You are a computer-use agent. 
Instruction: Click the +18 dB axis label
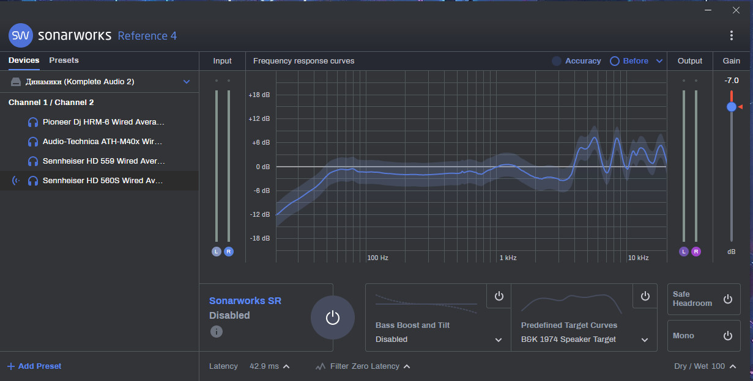click(259, 95)
